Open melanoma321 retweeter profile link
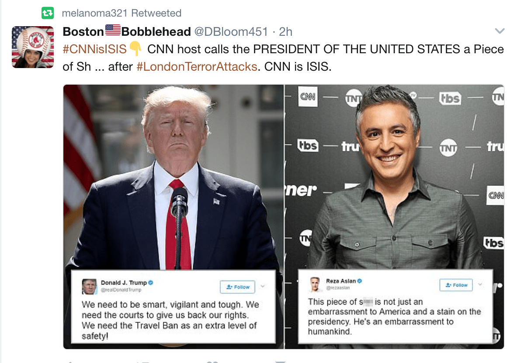 (95, 13)
